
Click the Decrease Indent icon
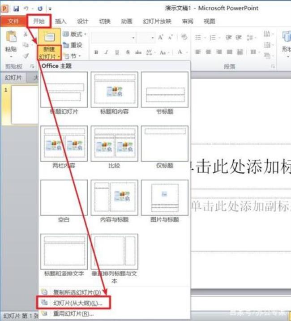[228, 38]
